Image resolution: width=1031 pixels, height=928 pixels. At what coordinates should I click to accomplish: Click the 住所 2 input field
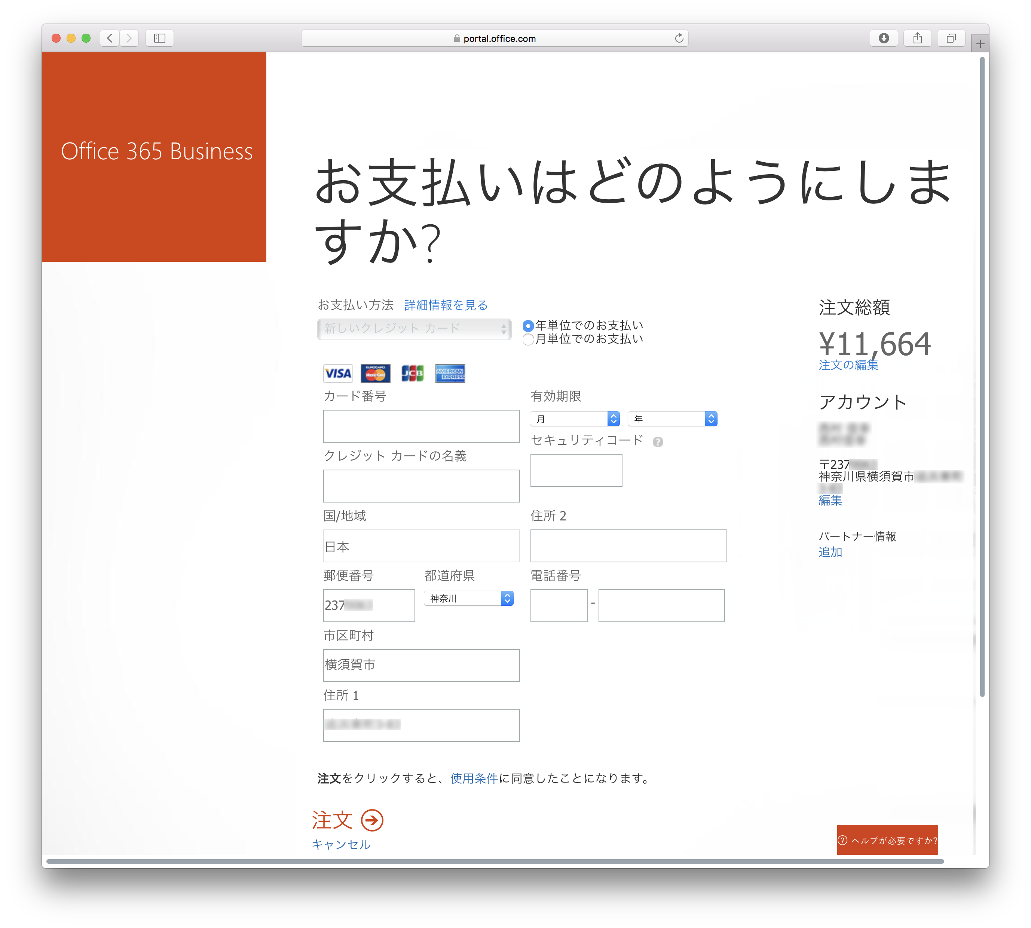click(x=628, y=546)
